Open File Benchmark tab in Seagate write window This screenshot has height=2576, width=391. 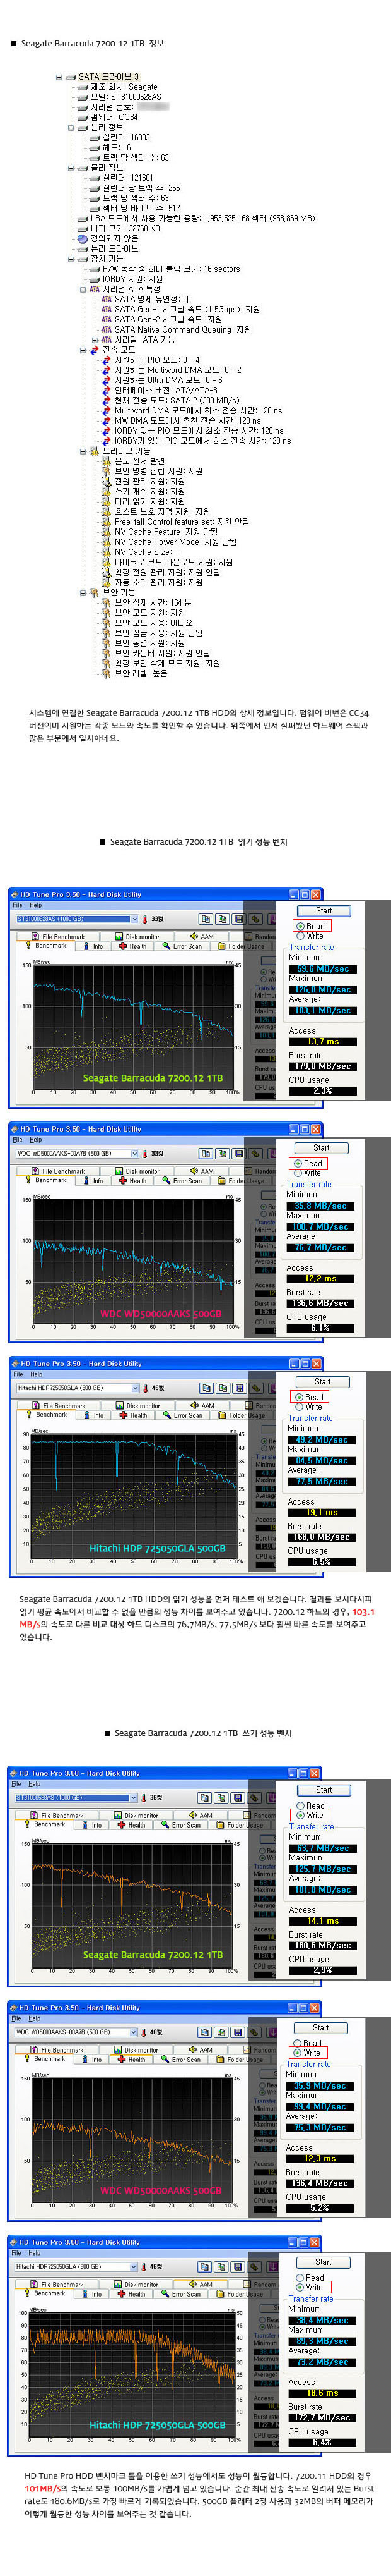tap(62, 1815)
